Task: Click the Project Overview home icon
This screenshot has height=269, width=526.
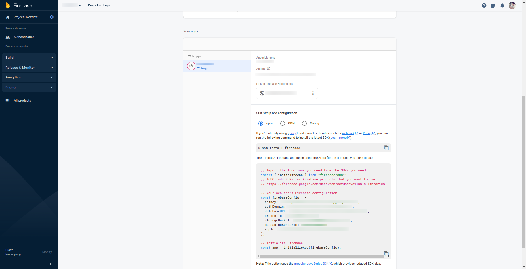Action: (8, 17)
